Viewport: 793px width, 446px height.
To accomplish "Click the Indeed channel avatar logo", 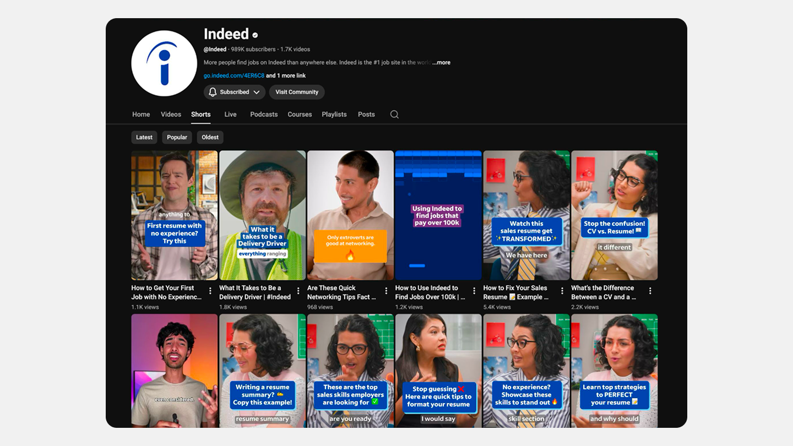I will [x=164, y=63].
